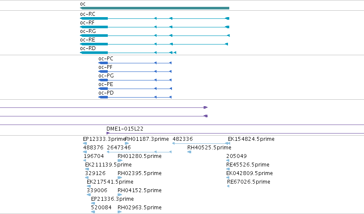Click arrow glyph under 520084
This screenshot has width=364, height=214.
[x=93, y=212]
